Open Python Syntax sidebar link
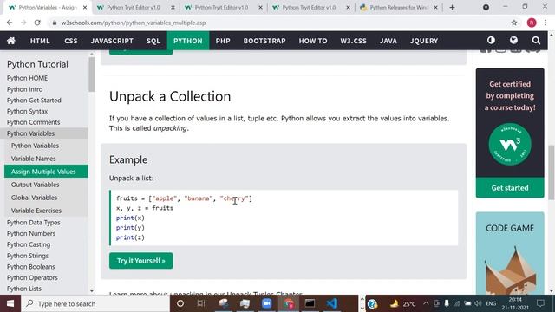Viewport: 555px width, 312px height. point(27,111)
